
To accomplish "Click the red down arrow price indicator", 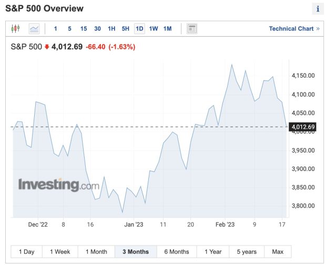I will click(x=47, y=47).
